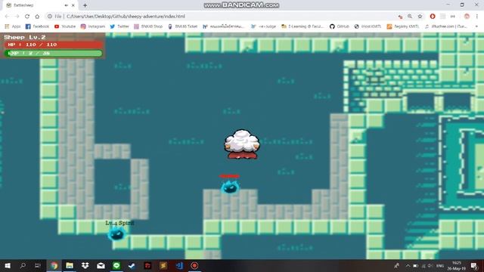Open the iTunes music bookmark
Viewport: 484px width, 272px height.
(x=446, y=26)
